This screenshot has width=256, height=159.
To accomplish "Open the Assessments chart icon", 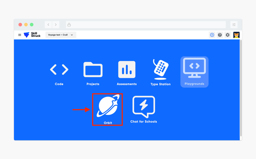I will (127, 70).
